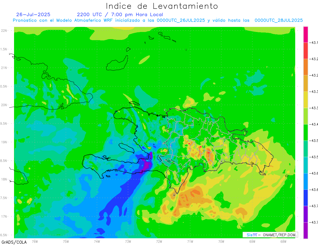This screenshot has height=245, width=318.
Task: Click the turquoise cyan segment of the color bar
Action: [306, 165]
